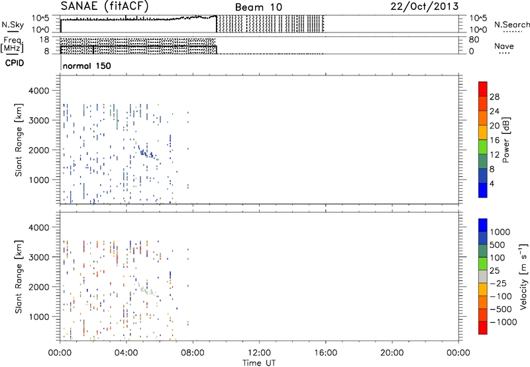Viewport: 530px width, 367px height.
Task: Click the 18 tick label on the frequency axis
Action: (x=44, y=40)
